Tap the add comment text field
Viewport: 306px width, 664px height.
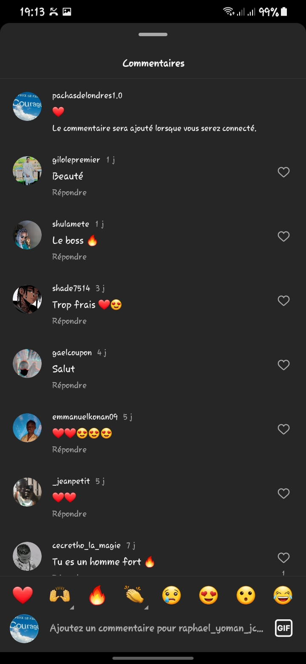[156, 628]
